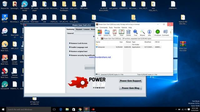Open the Options menu in WinRAR
The width and height of the screenshot is (200, 112).
point(124,28)
